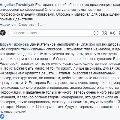View the reaction count '1'
This screenshot has height=120, width=120.
(x=7, y=116)
